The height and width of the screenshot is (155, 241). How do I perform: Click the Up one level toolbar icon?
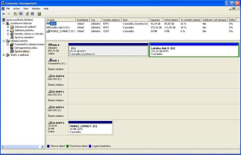click(15, 14)
